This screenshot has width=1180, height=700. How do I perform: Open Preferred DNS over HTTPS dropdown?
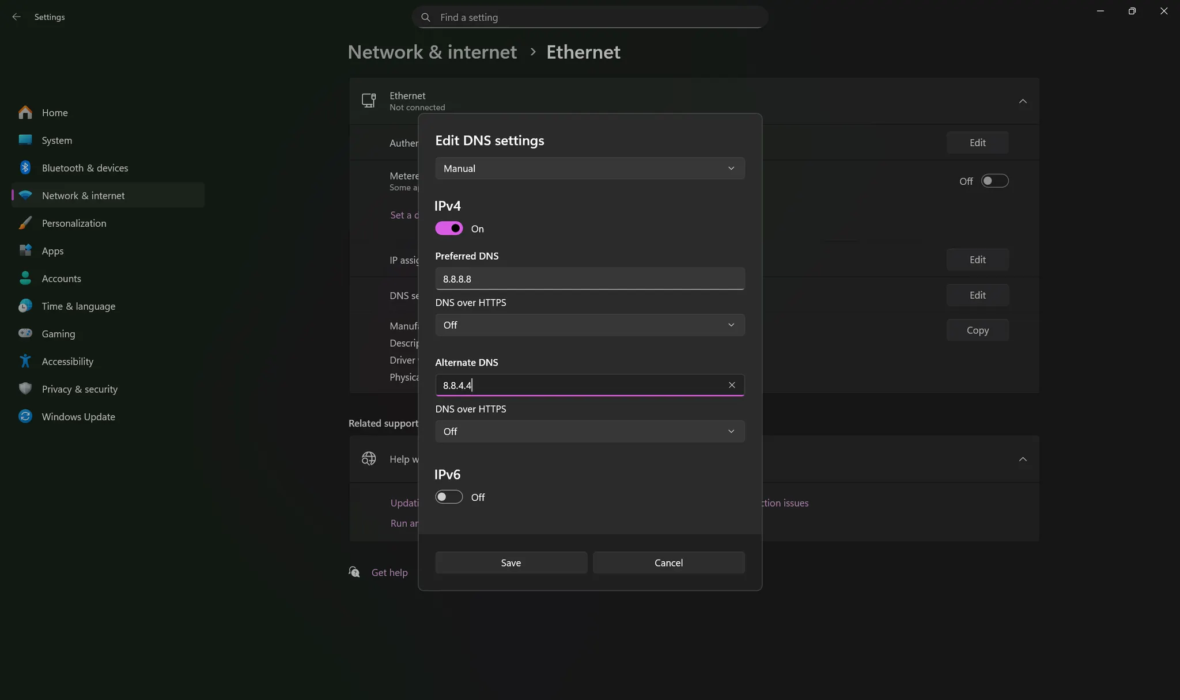pyautogui.click(x=589, y=325)
